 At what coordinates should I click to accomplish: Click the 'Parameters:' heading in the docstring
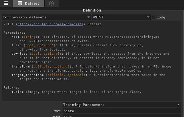click(14, 33)
